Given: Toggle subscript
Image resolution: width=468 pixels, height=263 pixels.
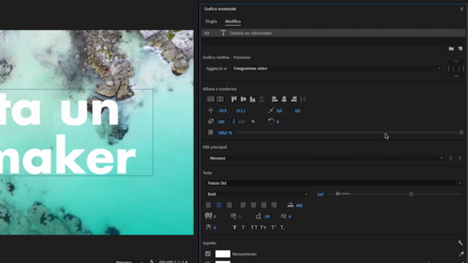Looking at the screenshot, I should click(x=282, y=227).
